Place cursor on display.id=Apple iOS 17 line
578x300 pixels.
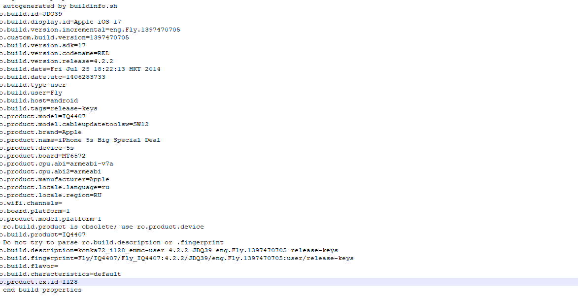click(x=61, y=22)
